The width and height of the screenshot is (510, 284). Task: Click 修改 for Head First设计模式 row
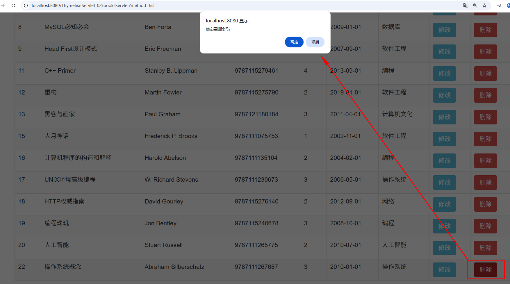tap(445, 52)
